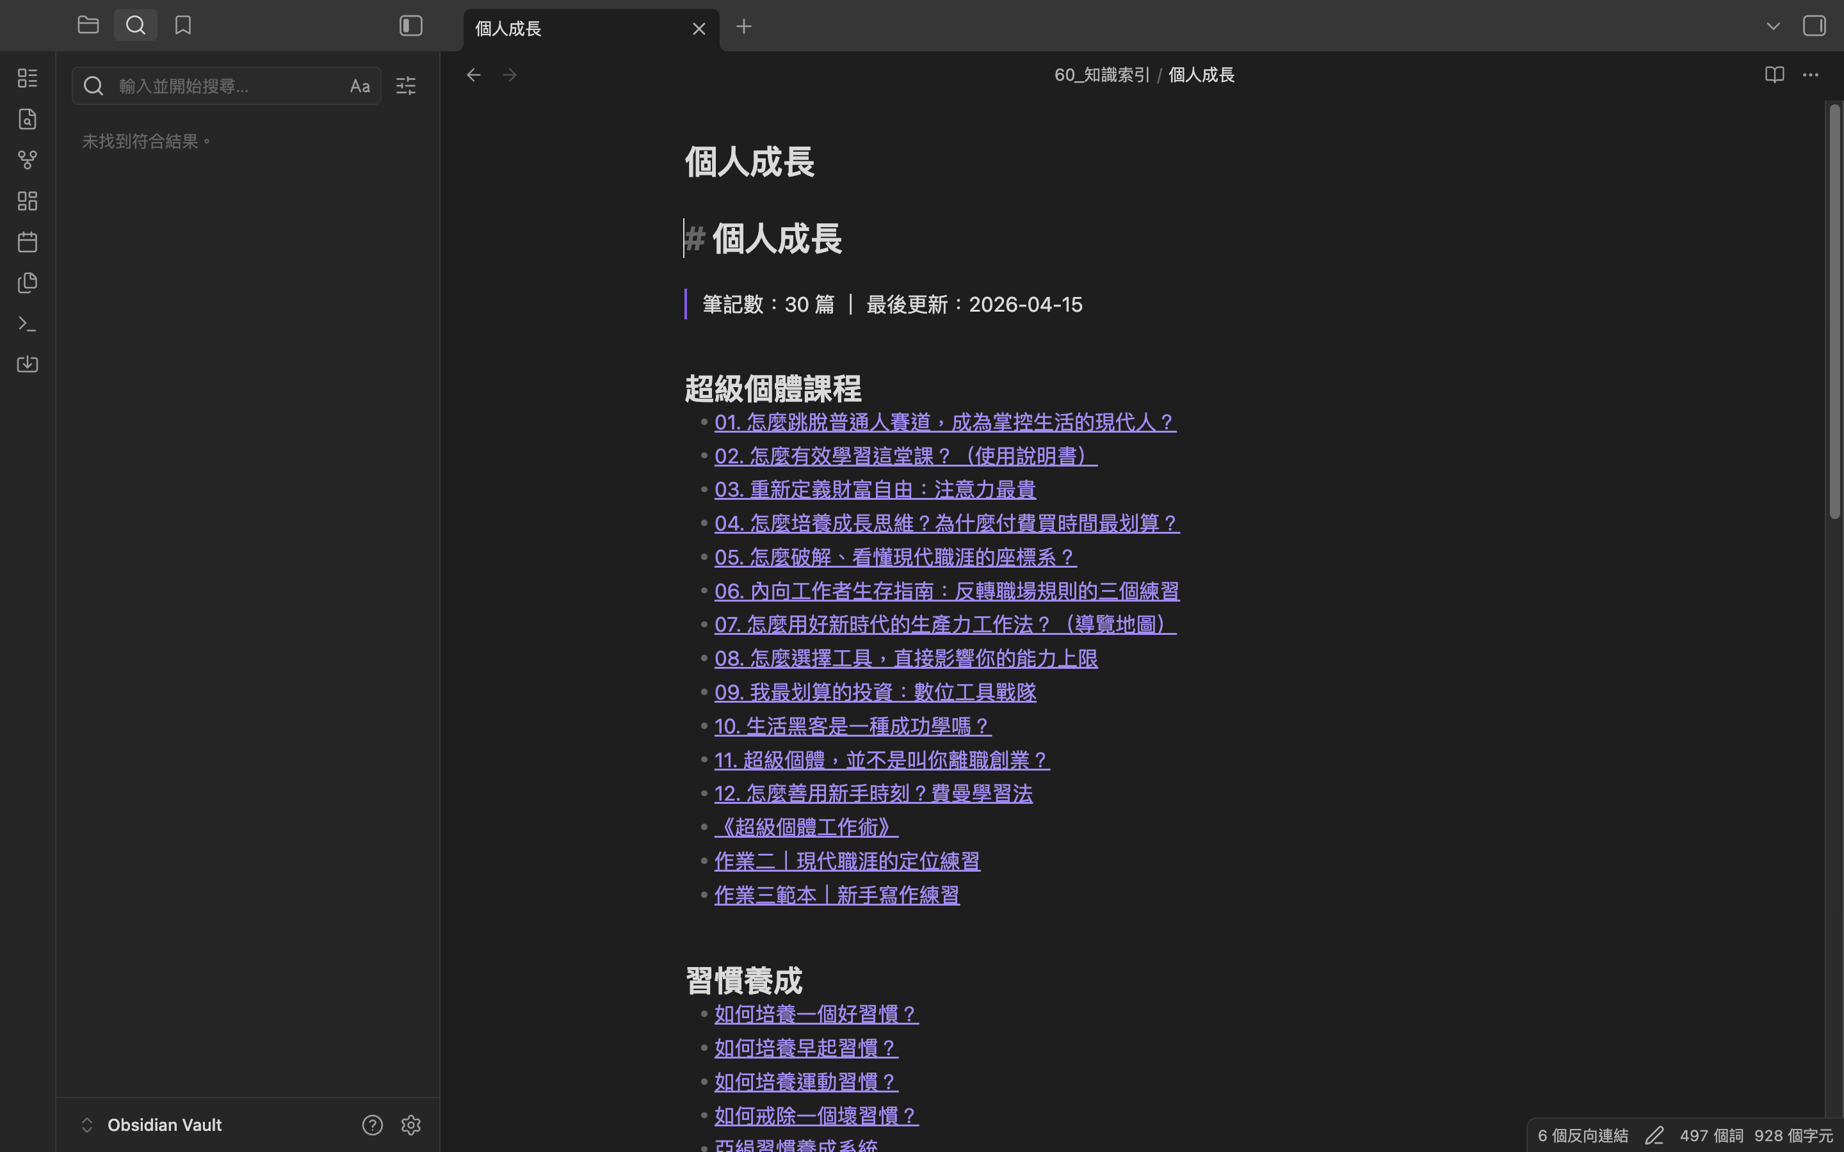Click the 497 個詞 word count

click(x=1711, y=1135)
